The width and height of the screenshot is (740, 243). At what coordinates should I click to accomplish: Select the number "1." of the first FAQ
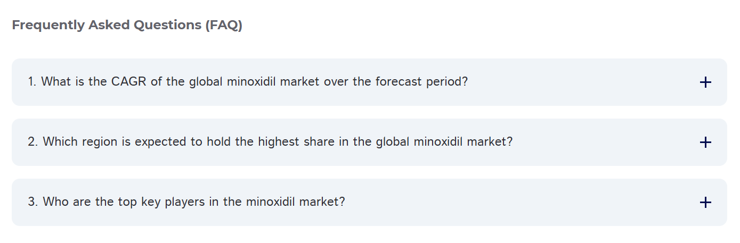[32, 82]
